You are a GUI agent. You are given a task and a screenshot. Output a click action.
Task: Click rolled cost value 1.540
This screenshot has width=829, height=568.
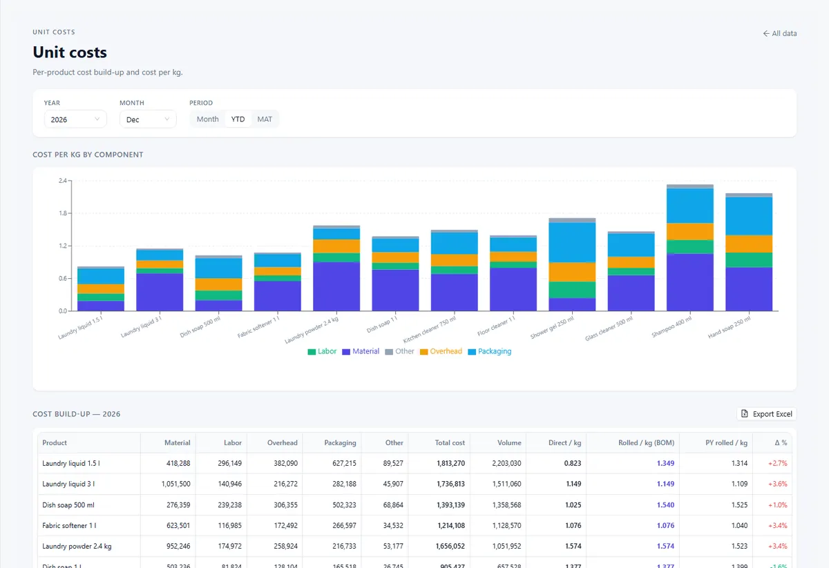click(x=666, y=505)
